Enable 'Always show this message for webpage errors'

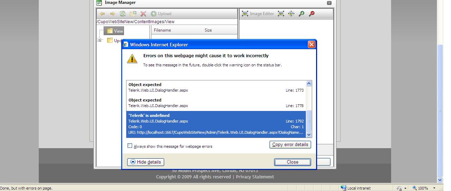click(x=130, y=146)
